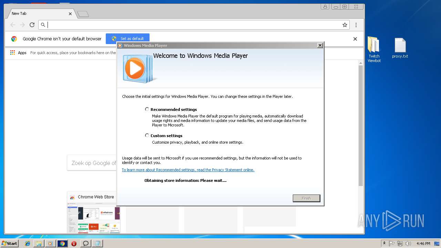The image size is (441, 248).
Task: Open the speech bubble app in taskbar
Action: pyautogui.click(x=86, y=244)
